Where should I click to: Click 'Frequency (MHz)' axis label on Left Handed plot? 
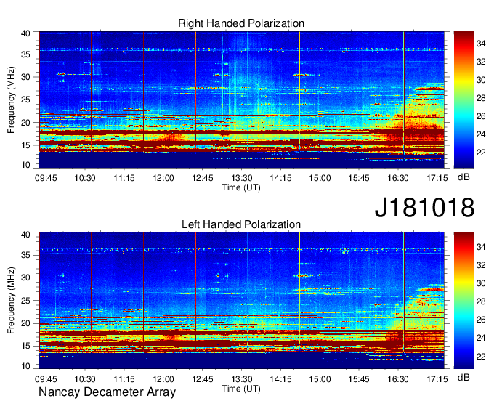[x=11, y=301]
